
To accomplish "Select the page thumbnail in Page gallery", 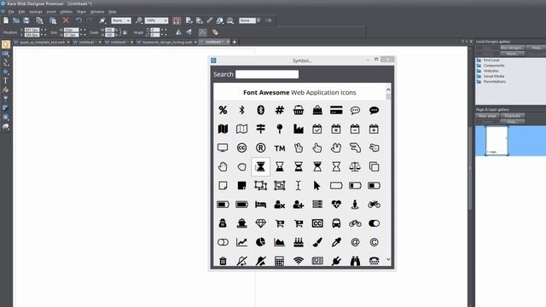I will coord(497,141).
